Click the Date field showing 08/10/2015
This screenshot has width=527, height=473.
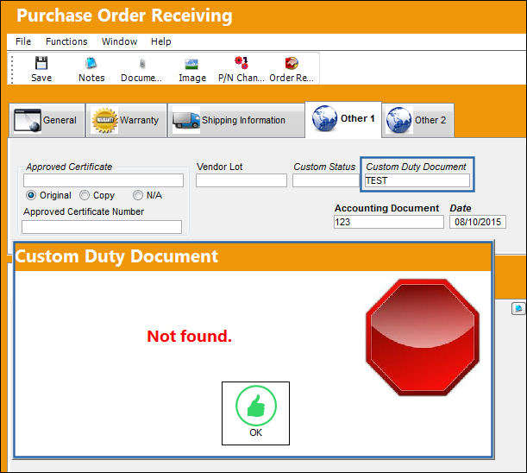click(x=478, y=222)
